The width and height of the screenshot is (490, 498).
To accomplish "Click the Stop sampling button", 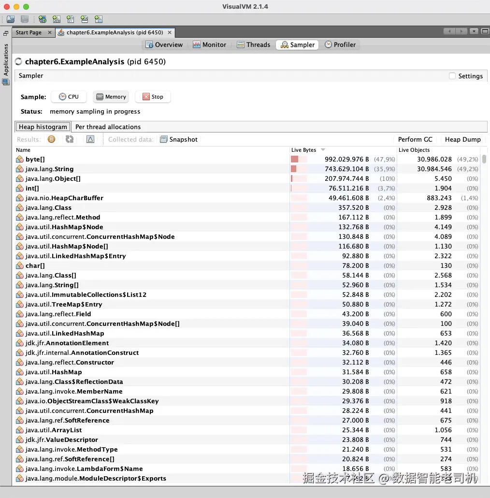I will pos(153,97).
